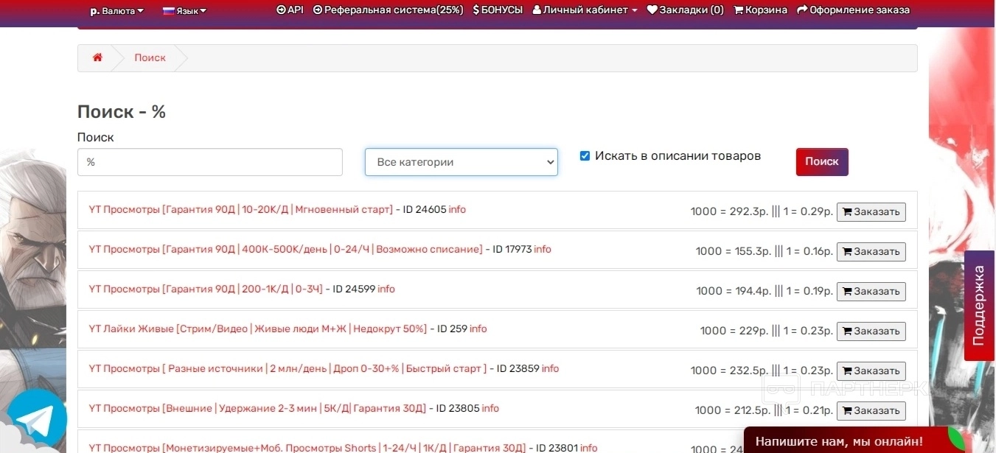Viewport: 996px width, 453px height.
Task: Order service priced 1000 = 194.4р.
Action: click(x=871, y=292)
